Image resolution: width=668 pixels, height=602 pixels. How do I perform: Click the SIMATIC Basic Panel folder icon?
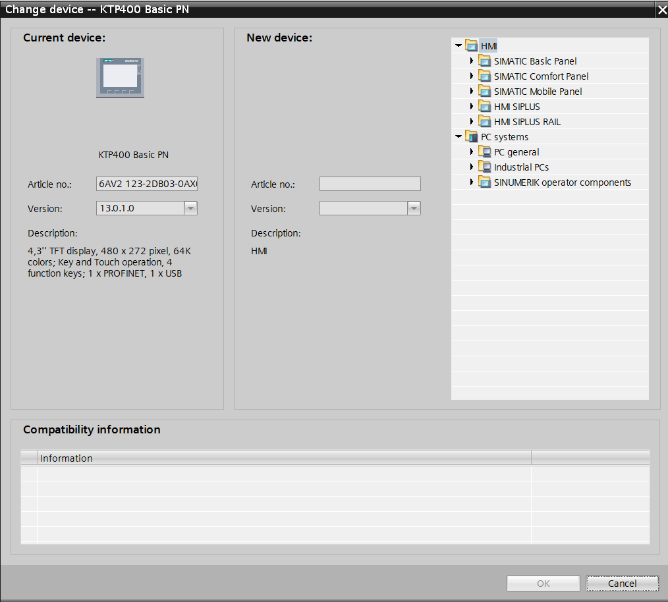(484, 61)
